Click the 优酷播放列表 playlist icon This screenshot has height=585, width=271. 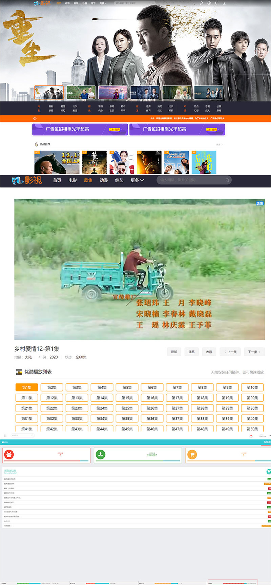[x=19, y=372]
